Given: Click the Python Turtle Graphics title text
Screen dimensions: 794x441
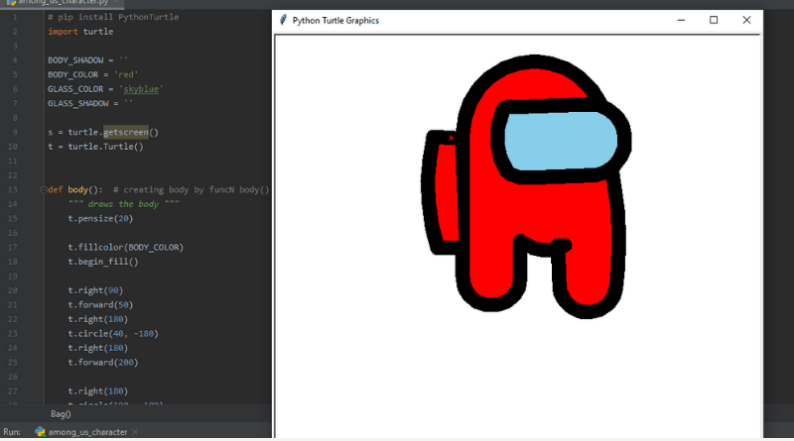Looking at the screenshot, I should point(335,21).
